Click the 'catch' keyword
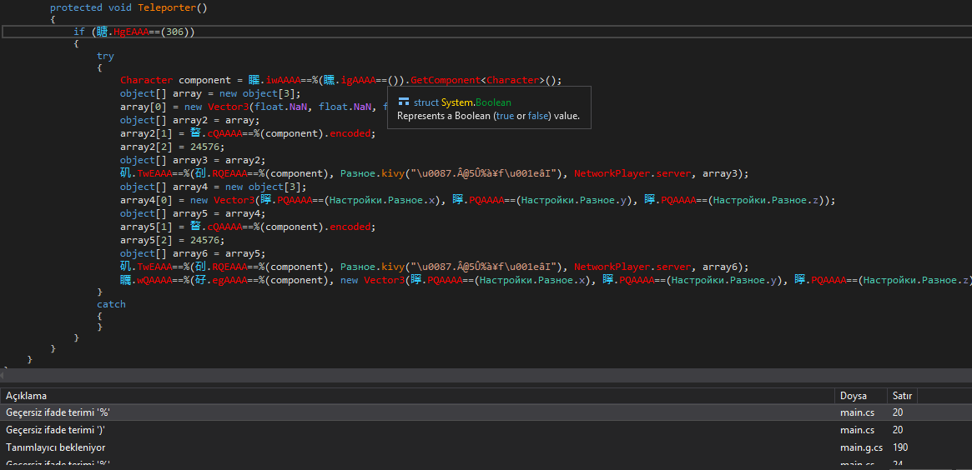This screenshot has height=470, width=972. (x=111, y=304)
